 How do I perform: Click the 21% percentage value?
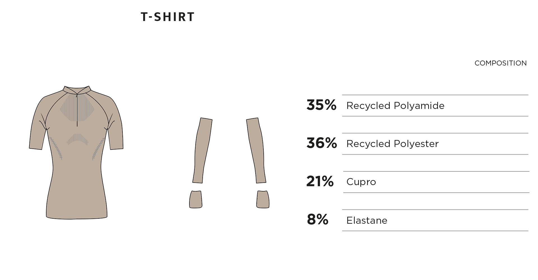320,181
